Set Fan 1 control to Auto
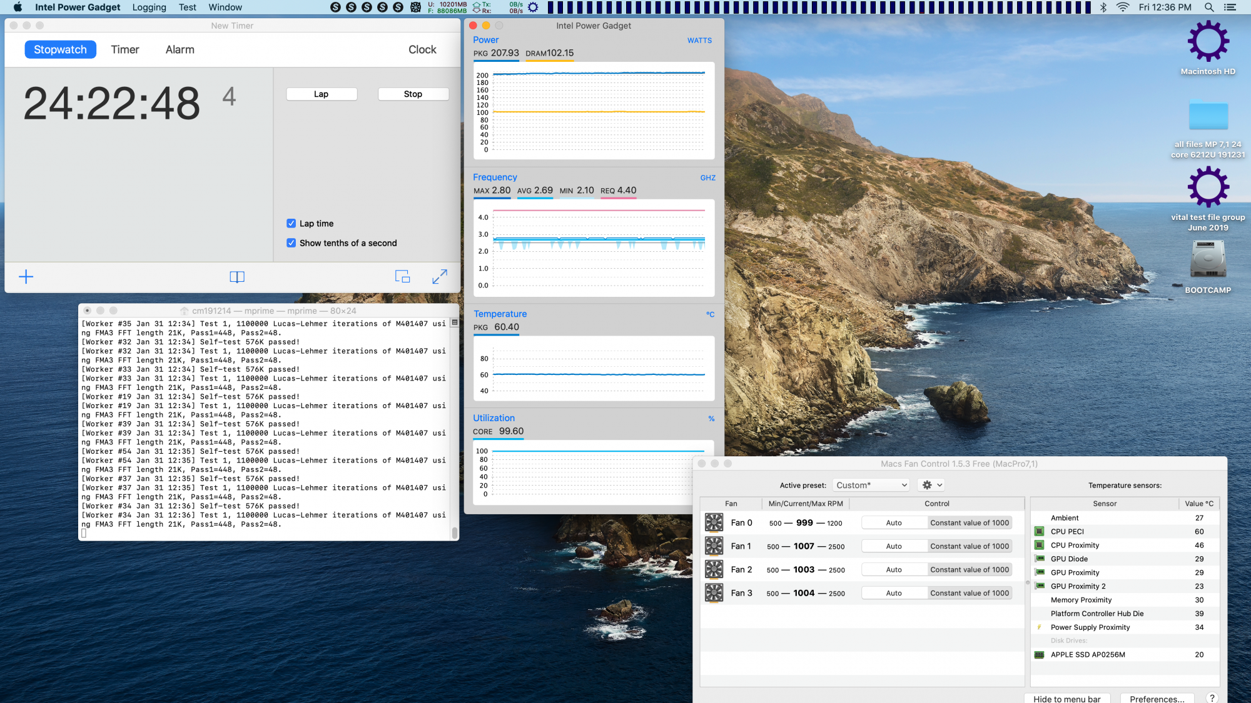This screenshot has height=703, width=1251. [x=894, y=546]
